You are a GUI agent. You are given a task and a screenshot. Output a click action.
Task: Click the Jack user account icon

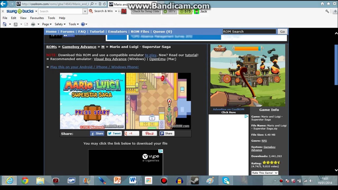click(x=196, y=11)
